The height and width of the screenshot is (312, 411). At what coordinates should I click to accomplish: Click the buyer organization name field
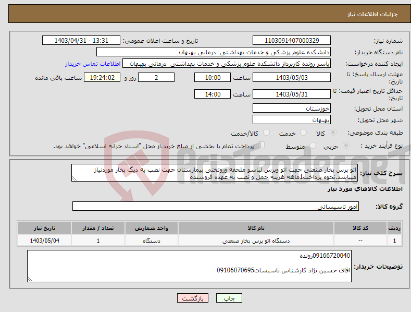214,52
